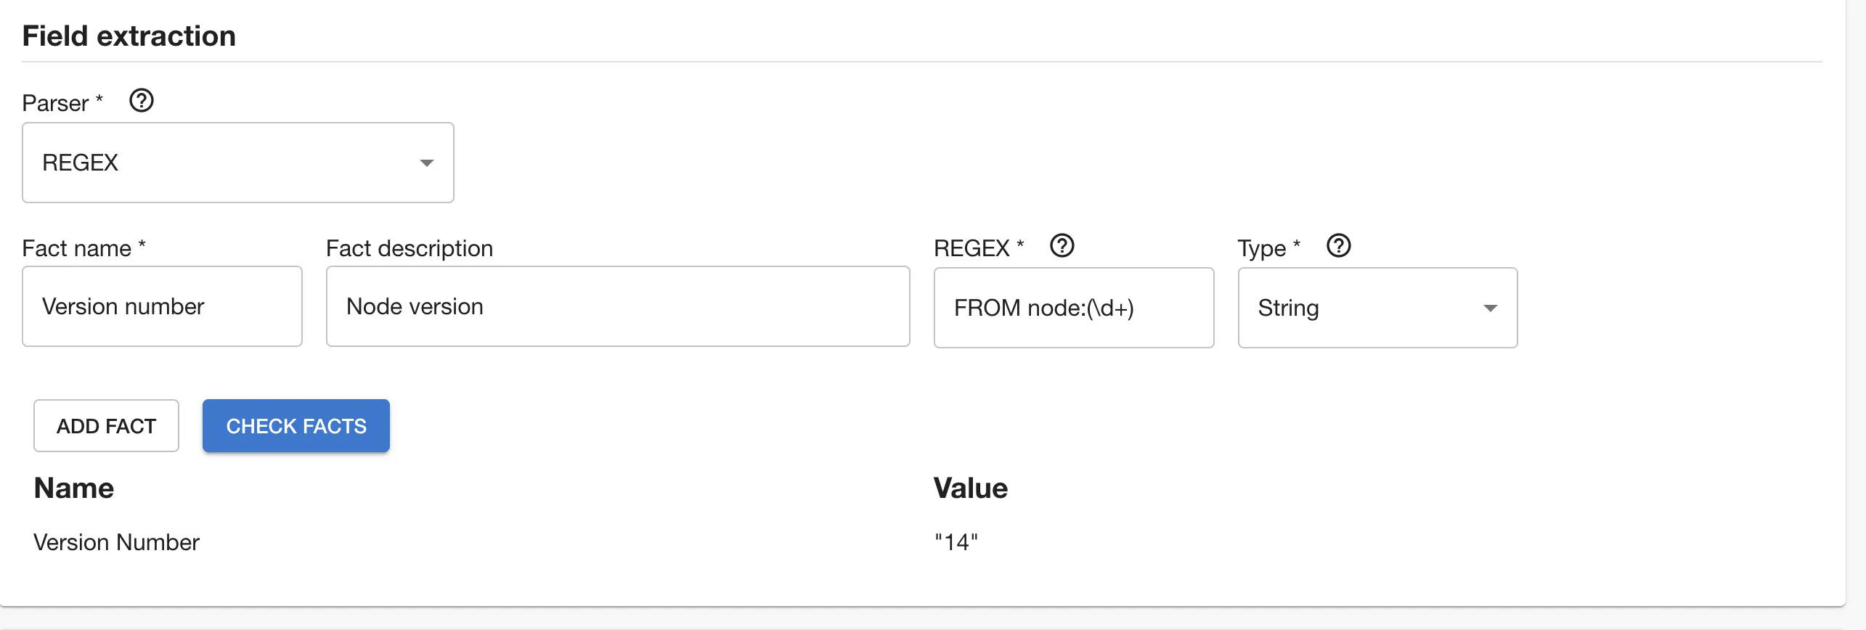This screenshot has width=1866, height=630.
Task: Click the REGEX field help icon
Action: [1062, 246]
